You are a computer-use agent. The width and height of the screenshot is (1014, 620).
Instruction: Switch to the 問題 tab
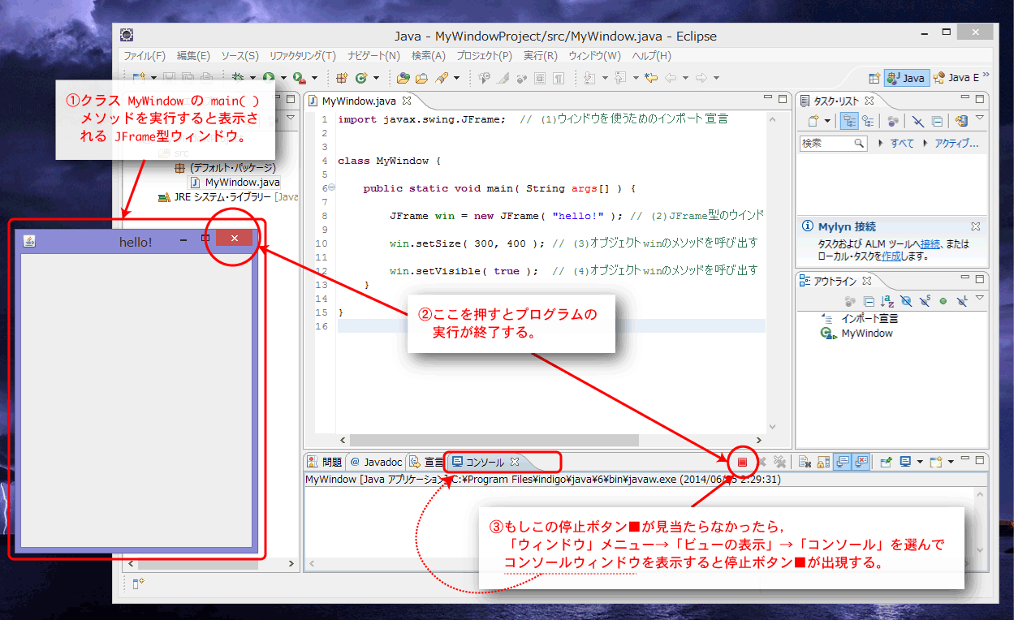click(x=325, y=462)
